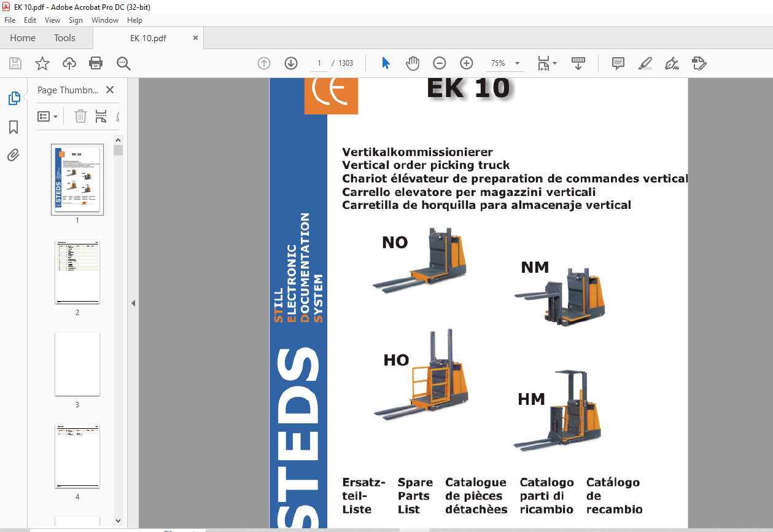
Task: Collapse the navigation pane arrow
Action: pos(133,303)
